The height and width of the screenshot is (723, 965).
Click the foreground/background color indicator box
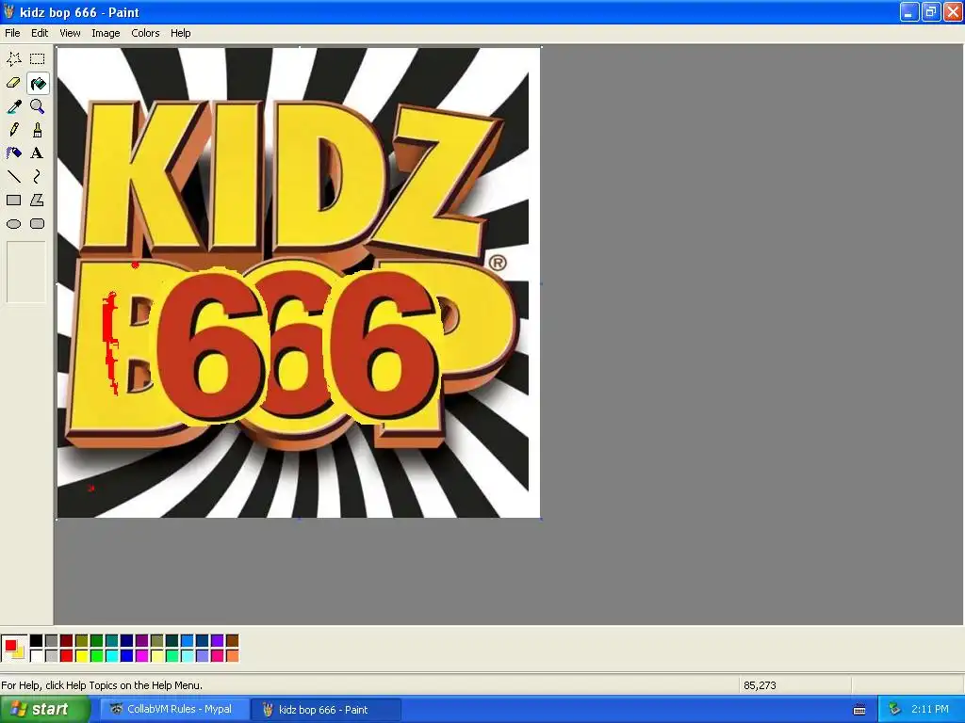[x=14, y=649]
